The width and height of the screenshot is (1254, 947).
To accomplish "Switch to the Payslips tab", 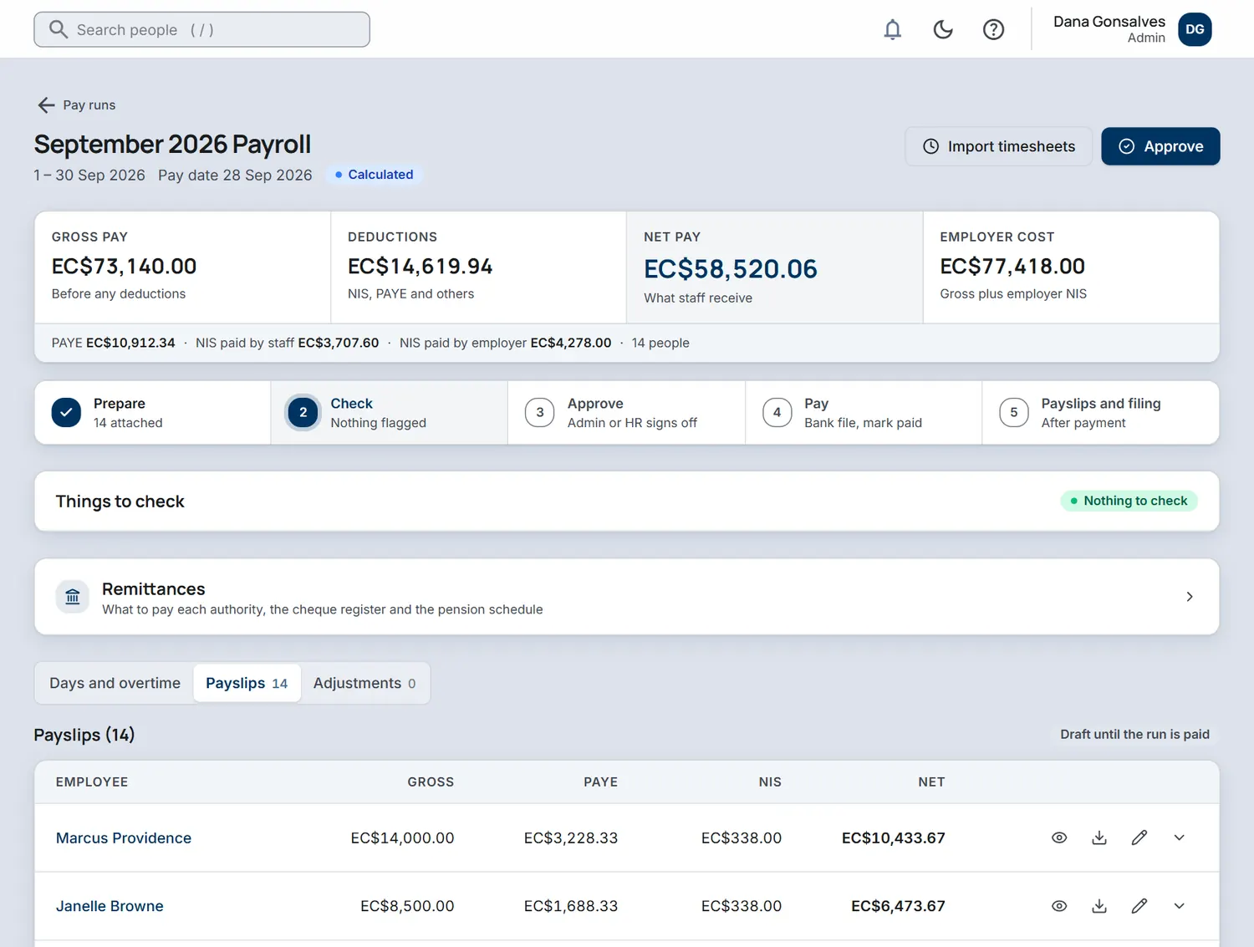I will [247, 683].
